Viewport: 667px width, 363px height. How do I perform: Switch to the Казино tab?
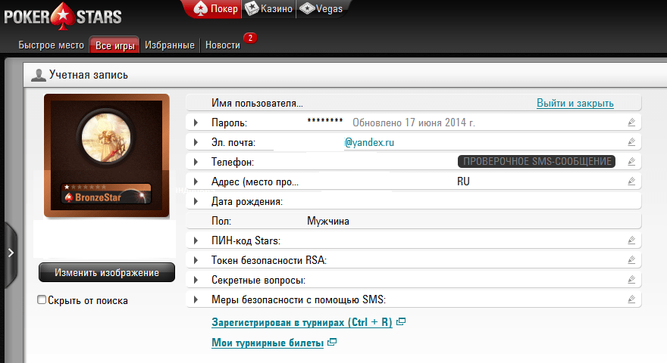(268, 9)
